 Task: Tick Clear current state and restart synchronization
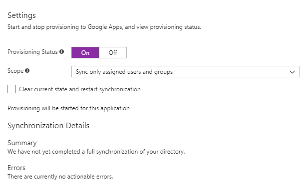tap(12, 89)
